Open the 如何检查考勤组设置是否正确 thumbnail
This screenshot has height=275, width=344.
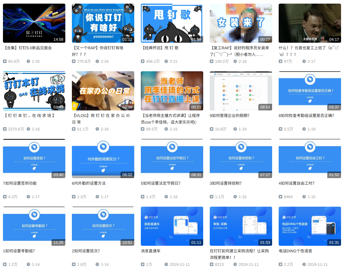(310, 91)
